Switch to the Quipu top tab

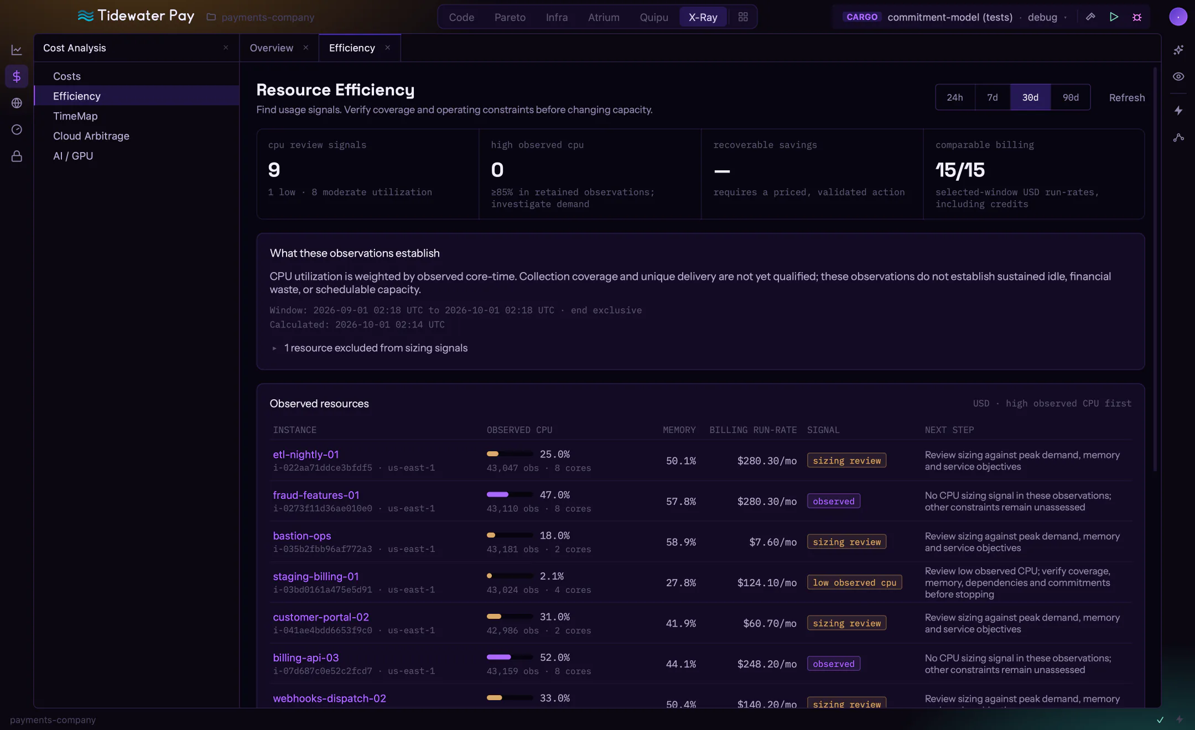[654, 17]
